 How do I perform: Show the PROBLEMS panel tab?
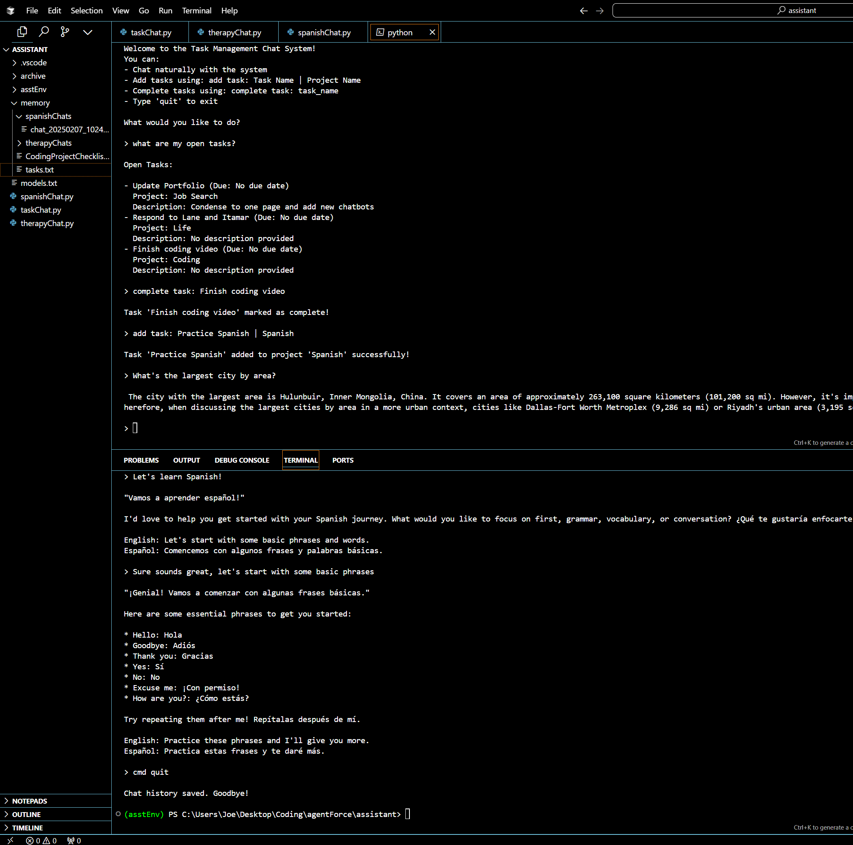point(141,460)
